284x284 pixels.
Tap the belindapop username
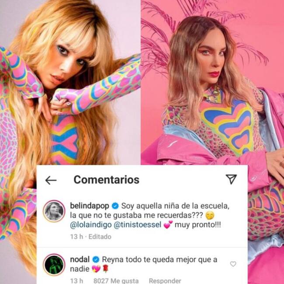(x=90, y=206)
